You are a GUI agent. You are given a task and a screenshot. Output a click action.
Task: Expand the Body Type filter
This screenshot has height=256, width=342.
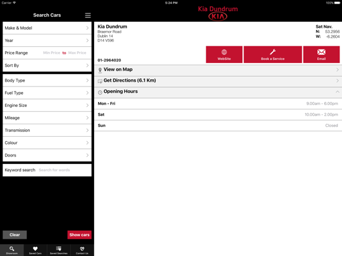click(47, 80)
